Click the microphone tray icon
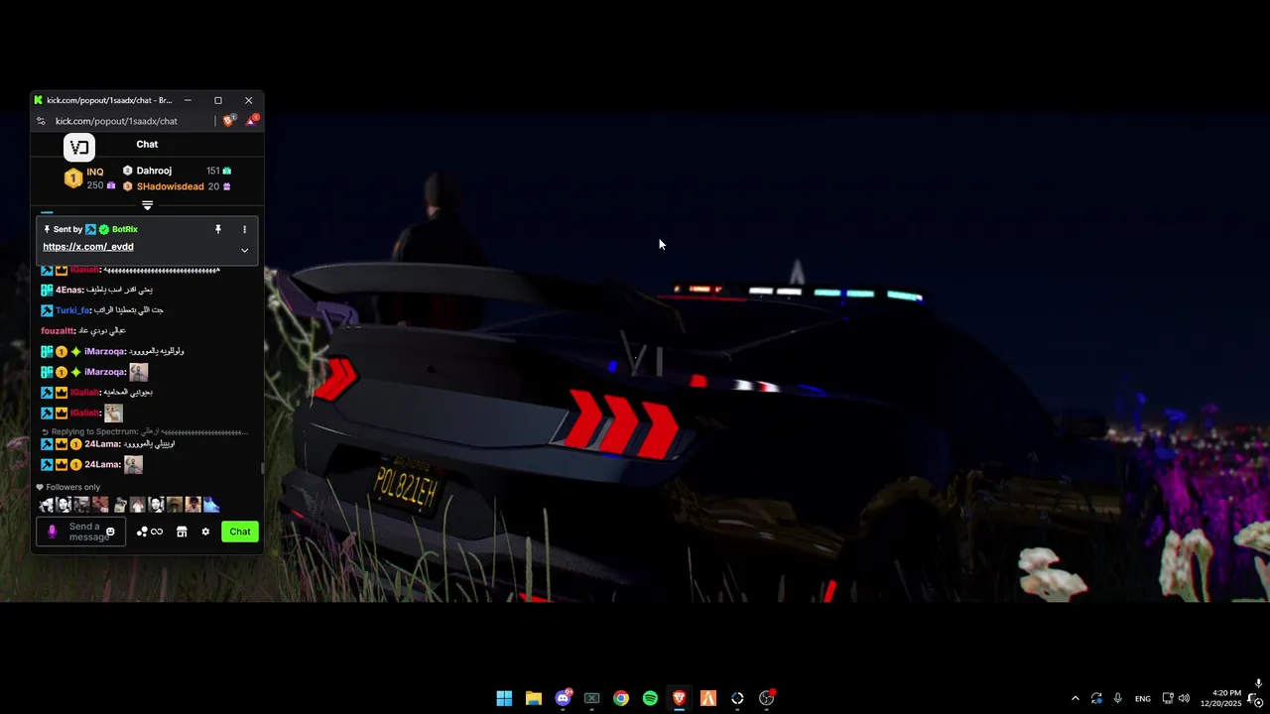 pyautogui.click(x=1117, y=698)
